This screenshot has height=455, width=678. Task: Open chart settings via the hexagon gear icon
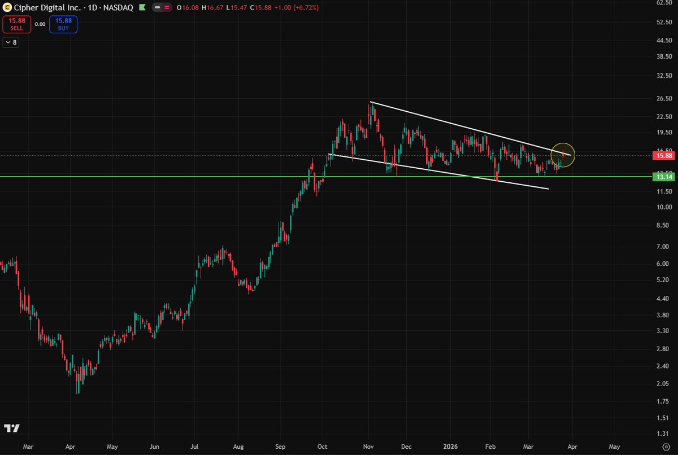[666, 447]
